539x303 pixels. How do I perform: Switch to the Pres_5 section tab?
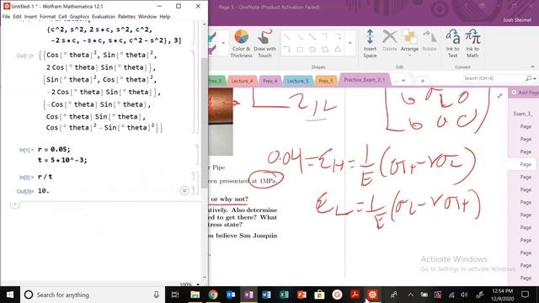coord(326,81)
